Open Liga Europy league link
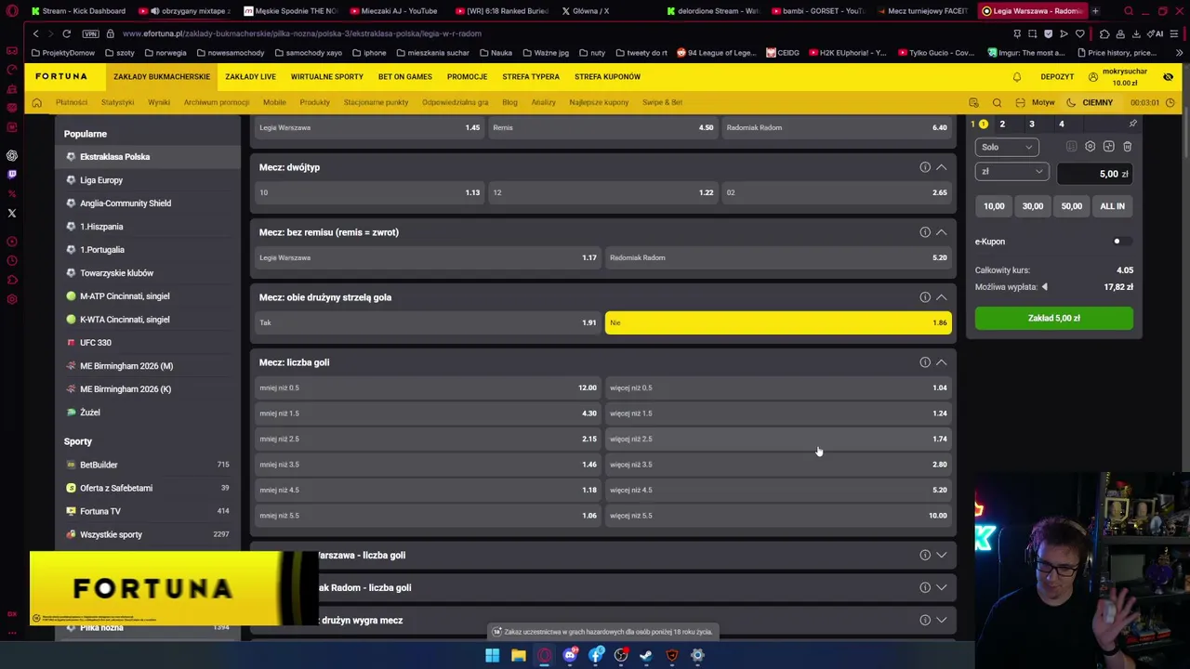This screenshot has width=1190, height=669. [x=101, y=180]
